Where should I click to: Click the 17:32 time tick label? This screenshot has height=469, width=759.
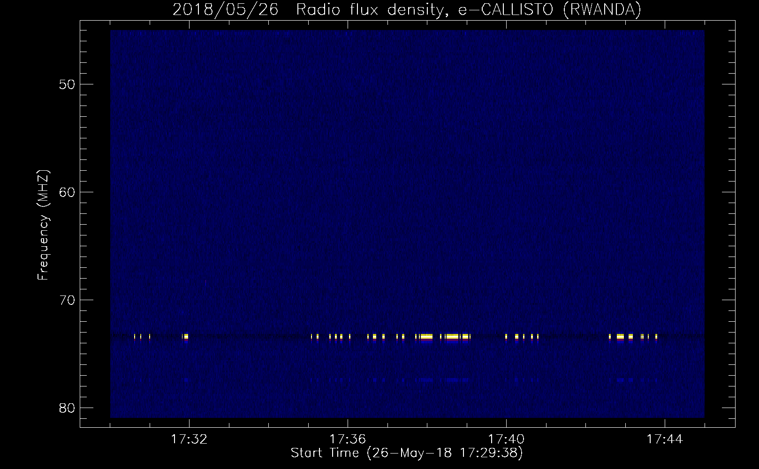coord(189,439)
